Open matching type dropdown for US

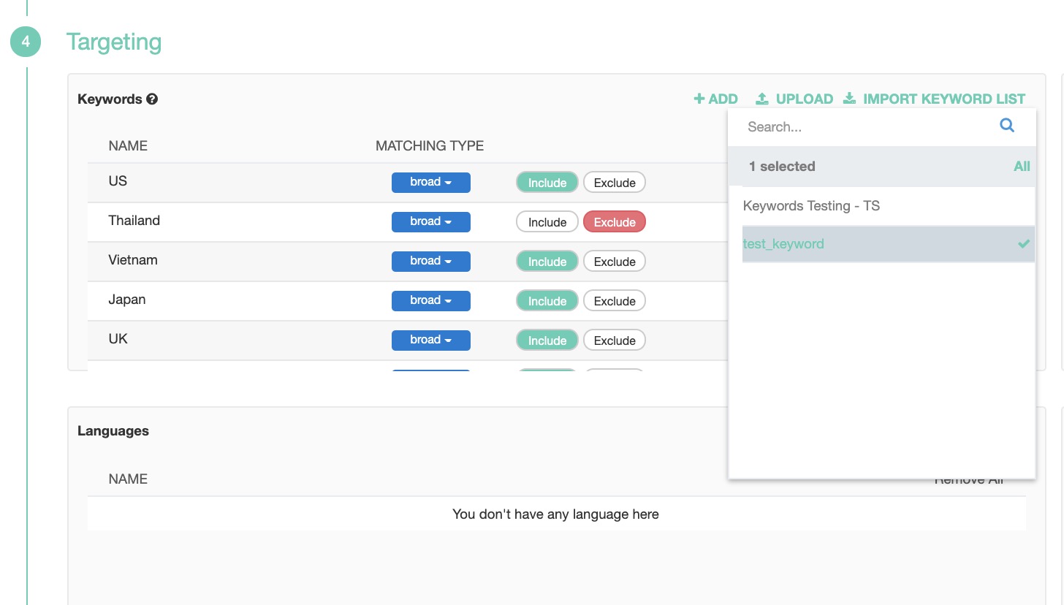[430, 183]
